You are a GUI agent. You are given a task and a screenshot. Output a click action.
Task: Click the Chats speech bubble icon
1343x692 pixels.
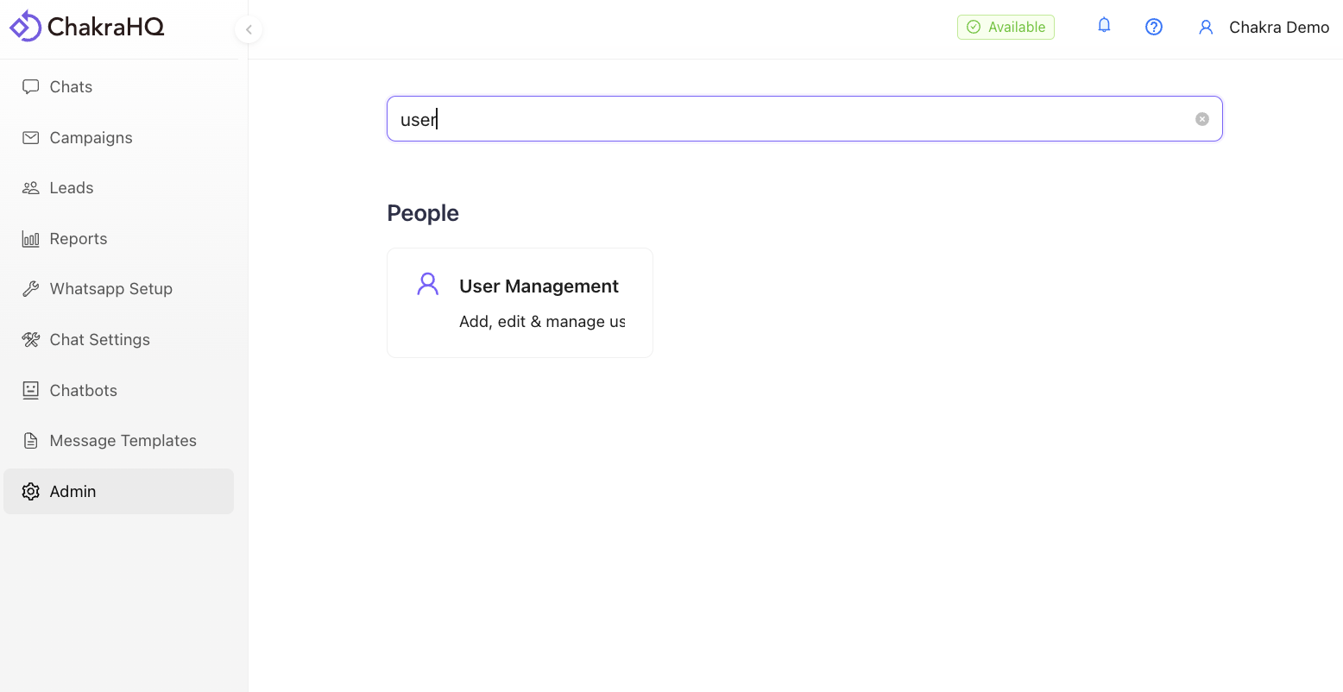31,86
